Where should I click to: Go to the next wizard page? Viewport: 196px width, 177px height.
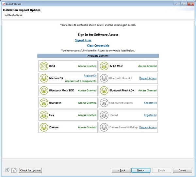point(140,170)
